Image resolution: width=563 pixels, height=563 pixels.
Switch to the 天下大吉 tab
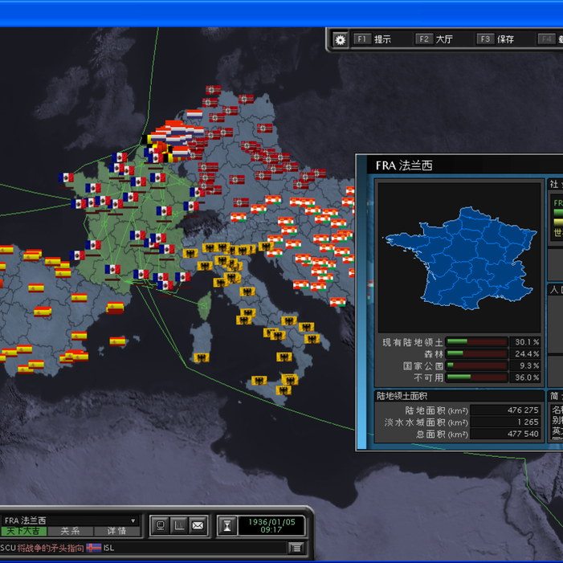point(24,531)
